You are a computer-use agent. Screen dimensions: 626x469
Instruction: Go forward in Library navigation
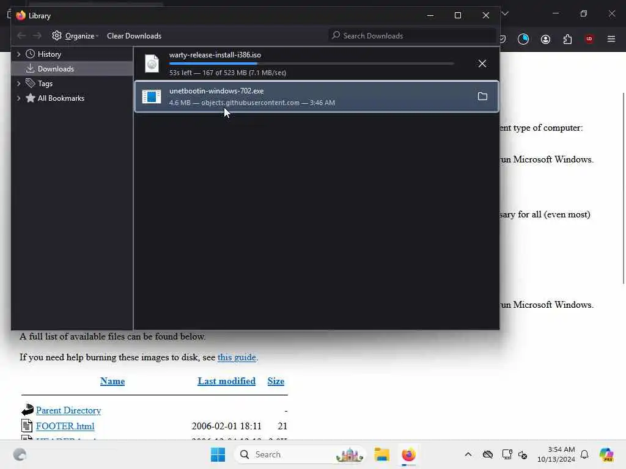(37, 36)
